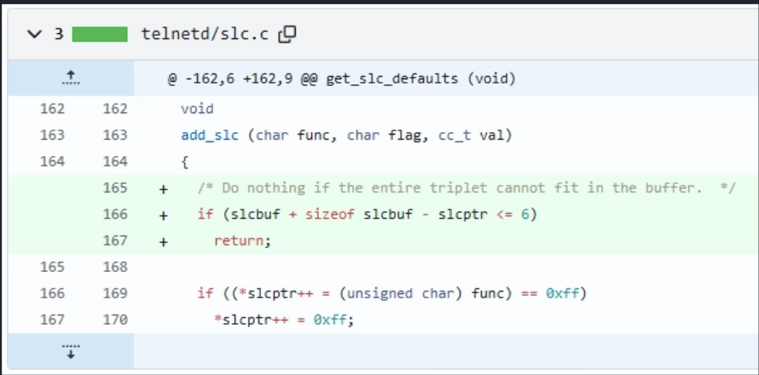Click the green diffstat bar

pyautogui.click(x=100, y=34)
